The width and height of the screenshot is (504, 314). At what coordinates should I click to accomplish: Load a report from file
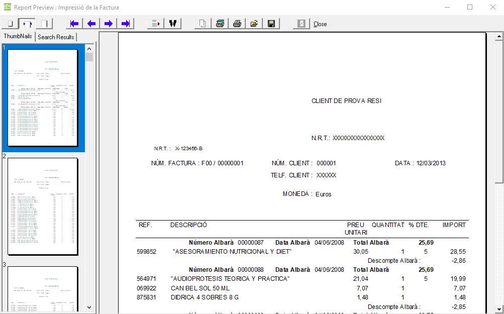[x=254, y=24]
